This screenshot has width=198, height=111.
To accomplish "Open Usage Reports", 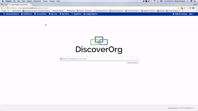I will tap(90, 14).
